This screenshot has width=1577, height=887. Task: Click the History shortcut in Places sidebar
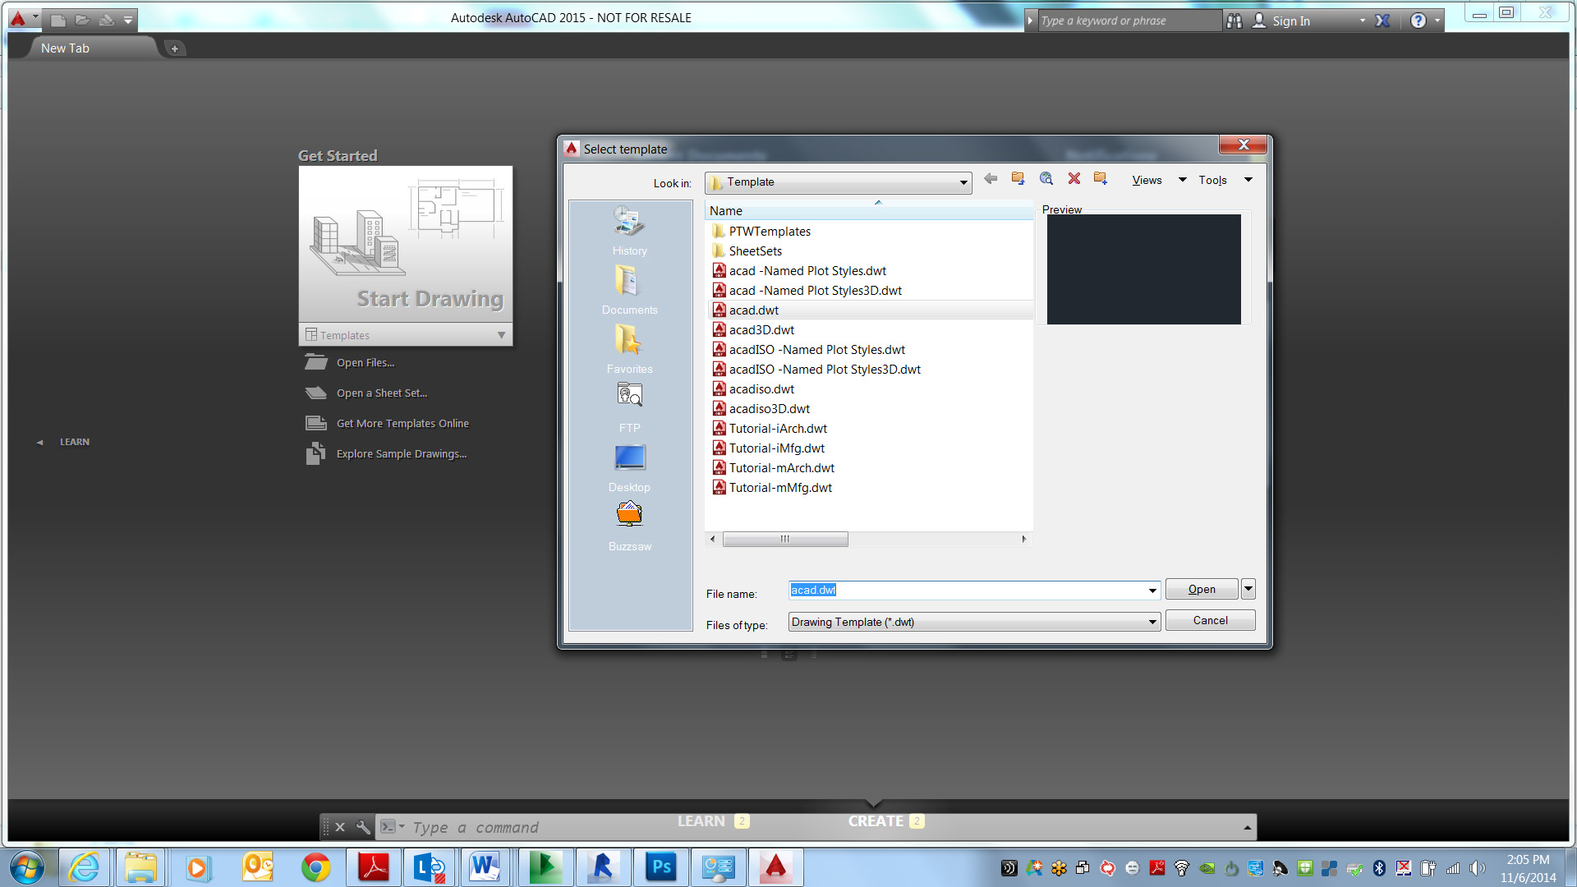[x=629, y=230]
